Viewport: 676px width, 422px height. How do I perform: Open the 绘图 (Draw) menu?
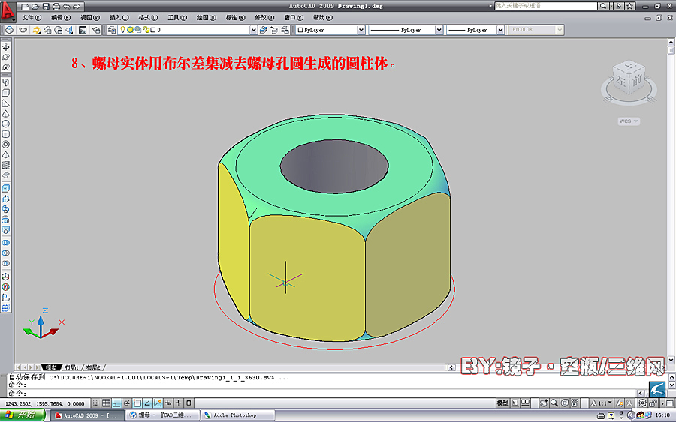coord(206,18)
